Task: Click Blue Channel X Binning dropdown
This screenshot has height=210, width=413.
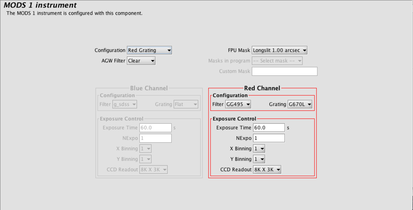Action: pos(145,149)
